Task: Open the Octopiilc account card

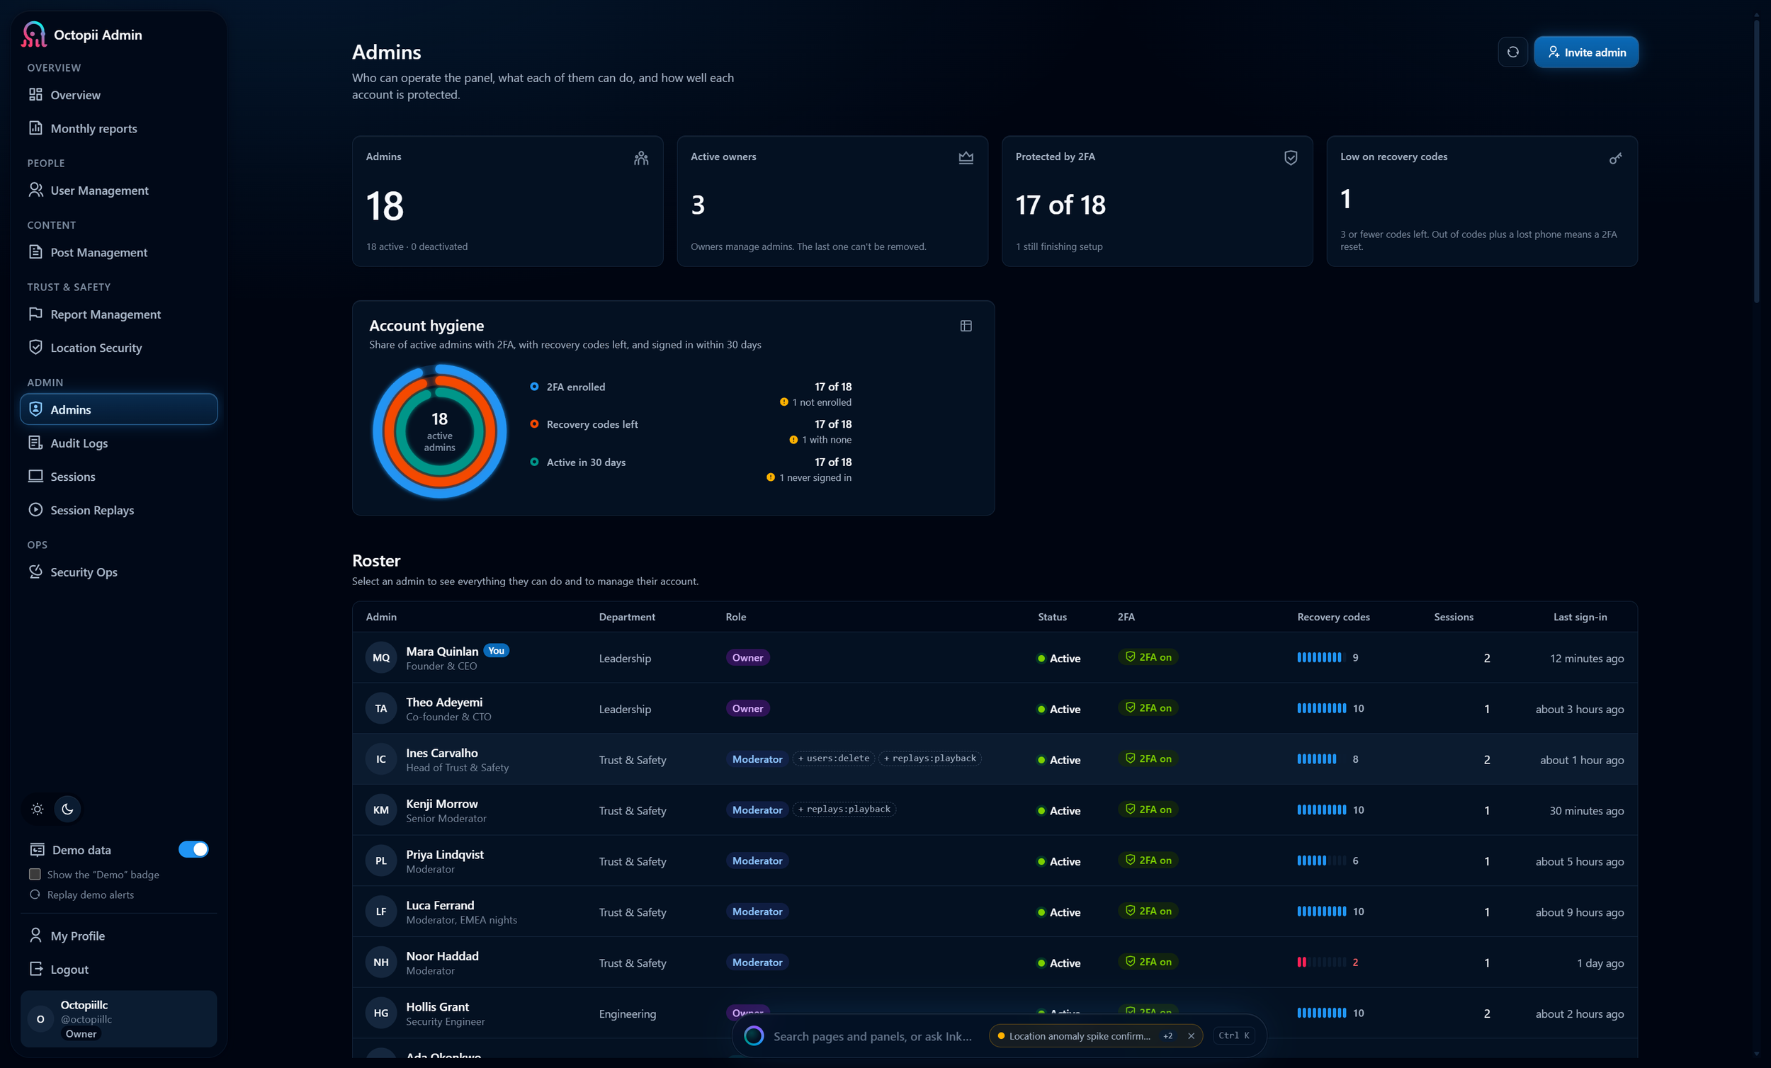Action: (x=118, y=1018)
